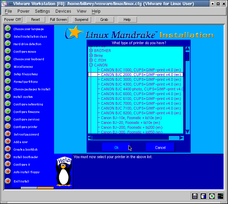The height and width of the screenshot is (204, 228).
Task: Click the star icon beside Configure printer
Action: tap(8, 127)
